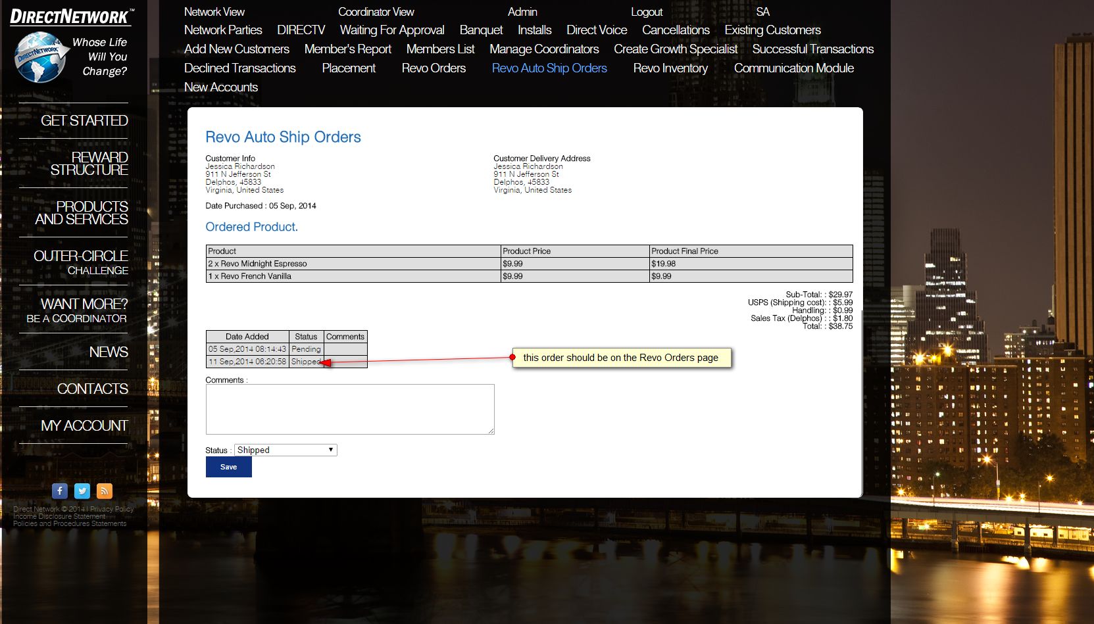Go to Declined Transactions
This screenshot has height=624, width=1094.
click(x=239, y=68)
